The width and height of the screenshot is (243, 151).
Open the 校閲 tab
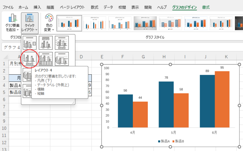click(122, 7)
